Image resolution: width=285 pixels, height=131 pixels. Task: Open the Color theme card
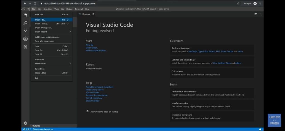click(x=212, y=73)
